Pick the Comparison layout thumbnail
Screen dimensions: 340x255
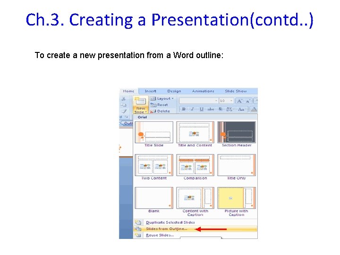pyautogui.click(x=195, y=165)
